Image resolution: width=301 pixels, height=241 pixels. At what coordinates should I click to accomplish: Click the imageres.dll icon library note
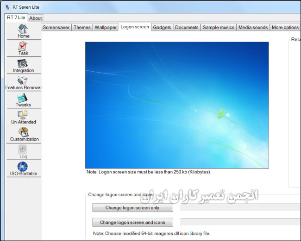pyautogui.click(x=151, y=234)
